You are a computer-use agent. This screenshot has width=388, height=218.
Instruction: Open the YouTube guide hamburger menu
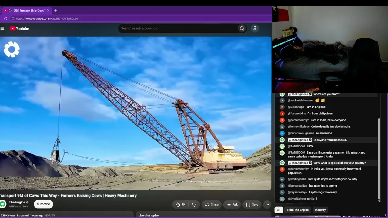pyautogui.click(x=2, y=28)
